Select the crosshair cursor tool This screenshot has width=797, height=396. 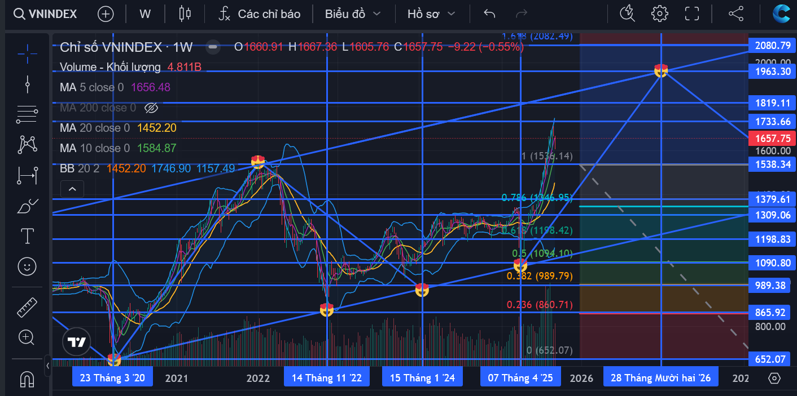click(x=27, y=54)
